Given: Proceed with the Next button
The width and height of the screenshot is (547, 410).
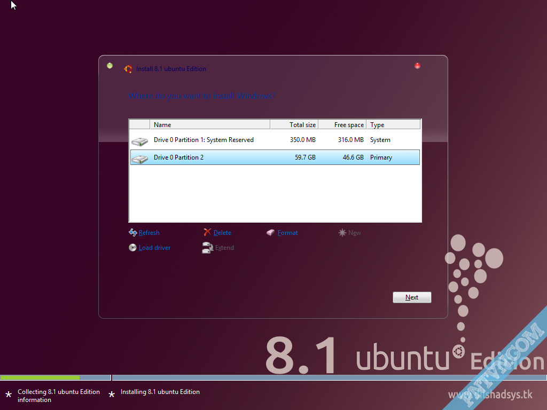Looking at the screenshot, I should tap(412, 297).
